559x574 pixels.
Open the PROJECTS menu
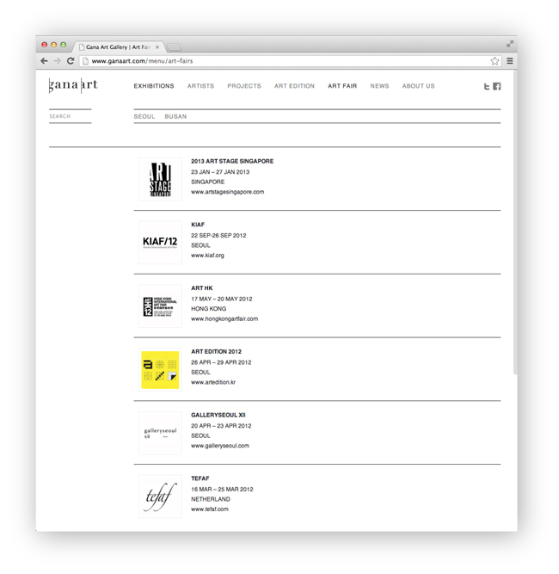click(244, 86)
